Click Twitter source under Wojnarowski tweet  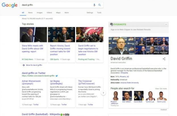pos(36,105)
